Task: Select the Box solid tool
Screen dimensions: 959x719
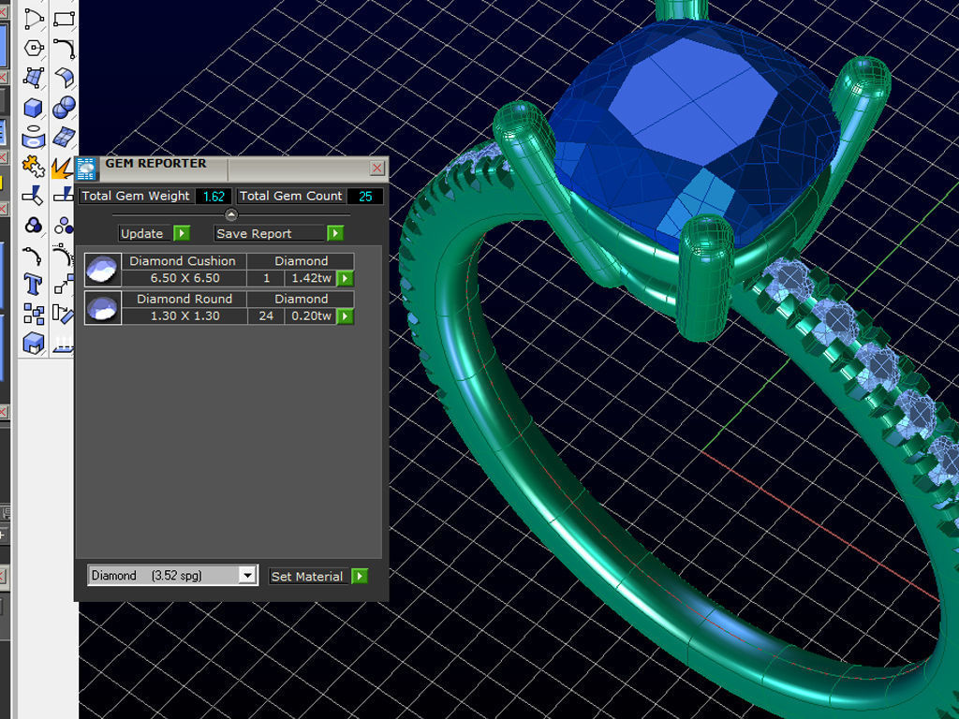Action: point(33,108)
